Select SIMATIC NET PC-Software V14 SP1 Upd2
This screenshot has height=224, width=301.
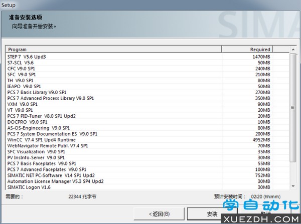coord(147,175)
